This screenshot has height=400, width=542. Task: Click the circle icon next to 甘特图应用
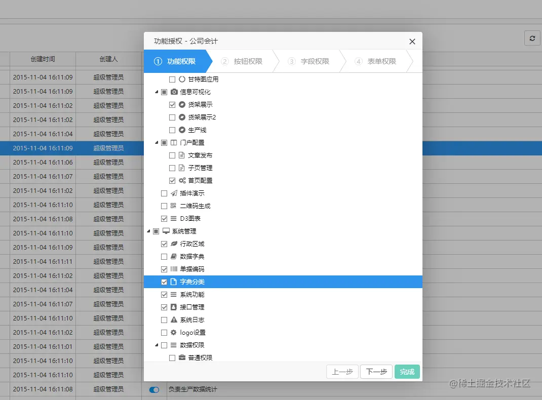pos(182,79)
